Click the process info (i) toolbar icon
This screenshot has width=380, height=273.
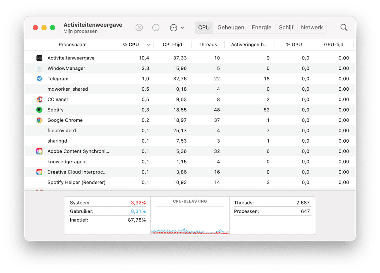156,28
